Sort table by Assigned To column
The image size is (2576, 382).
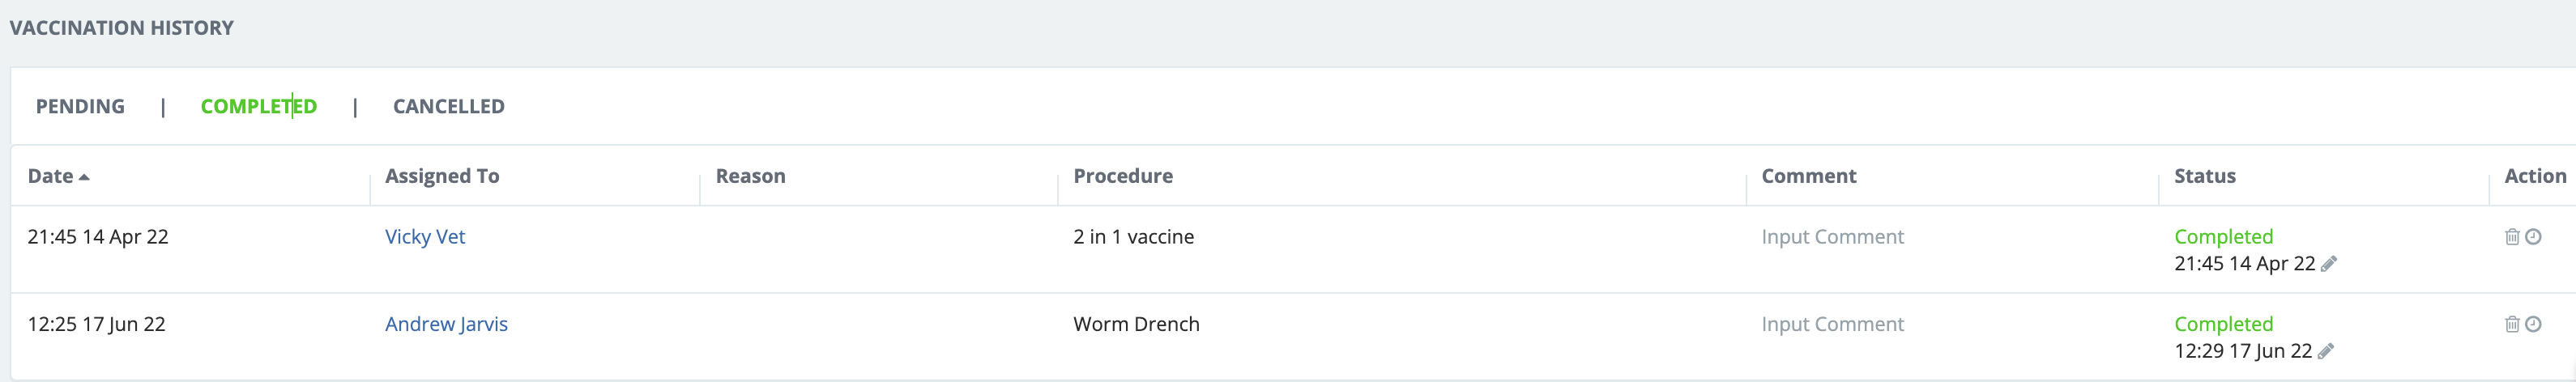(442, 176)
